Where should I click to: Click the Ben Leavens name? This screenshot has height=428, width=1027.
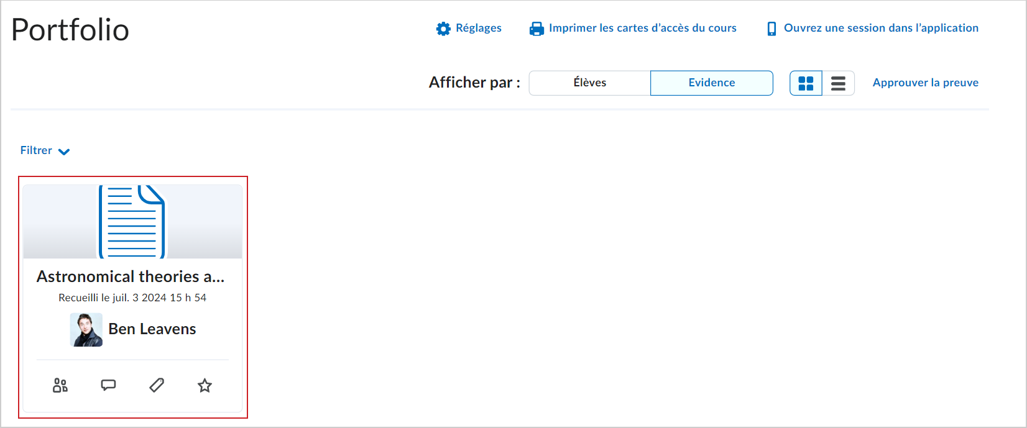pyautogui.click(x=152, y=329)
